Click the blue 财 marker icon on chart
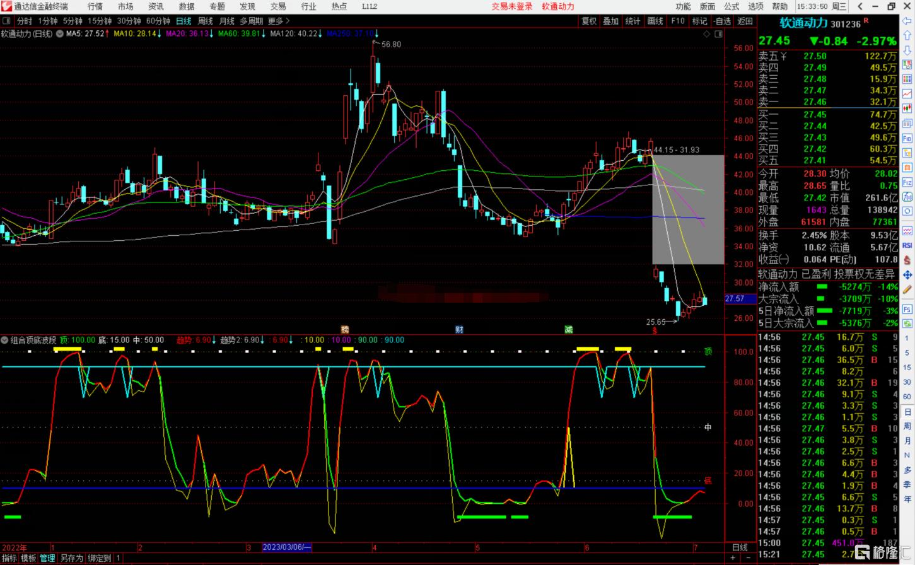Image resolution: width=915 pixels, height=565 pixels. click(x=459, y=329)
